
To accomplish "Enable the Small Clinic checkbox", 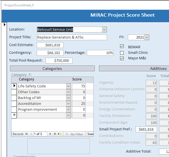I will [x=122, y=53].
